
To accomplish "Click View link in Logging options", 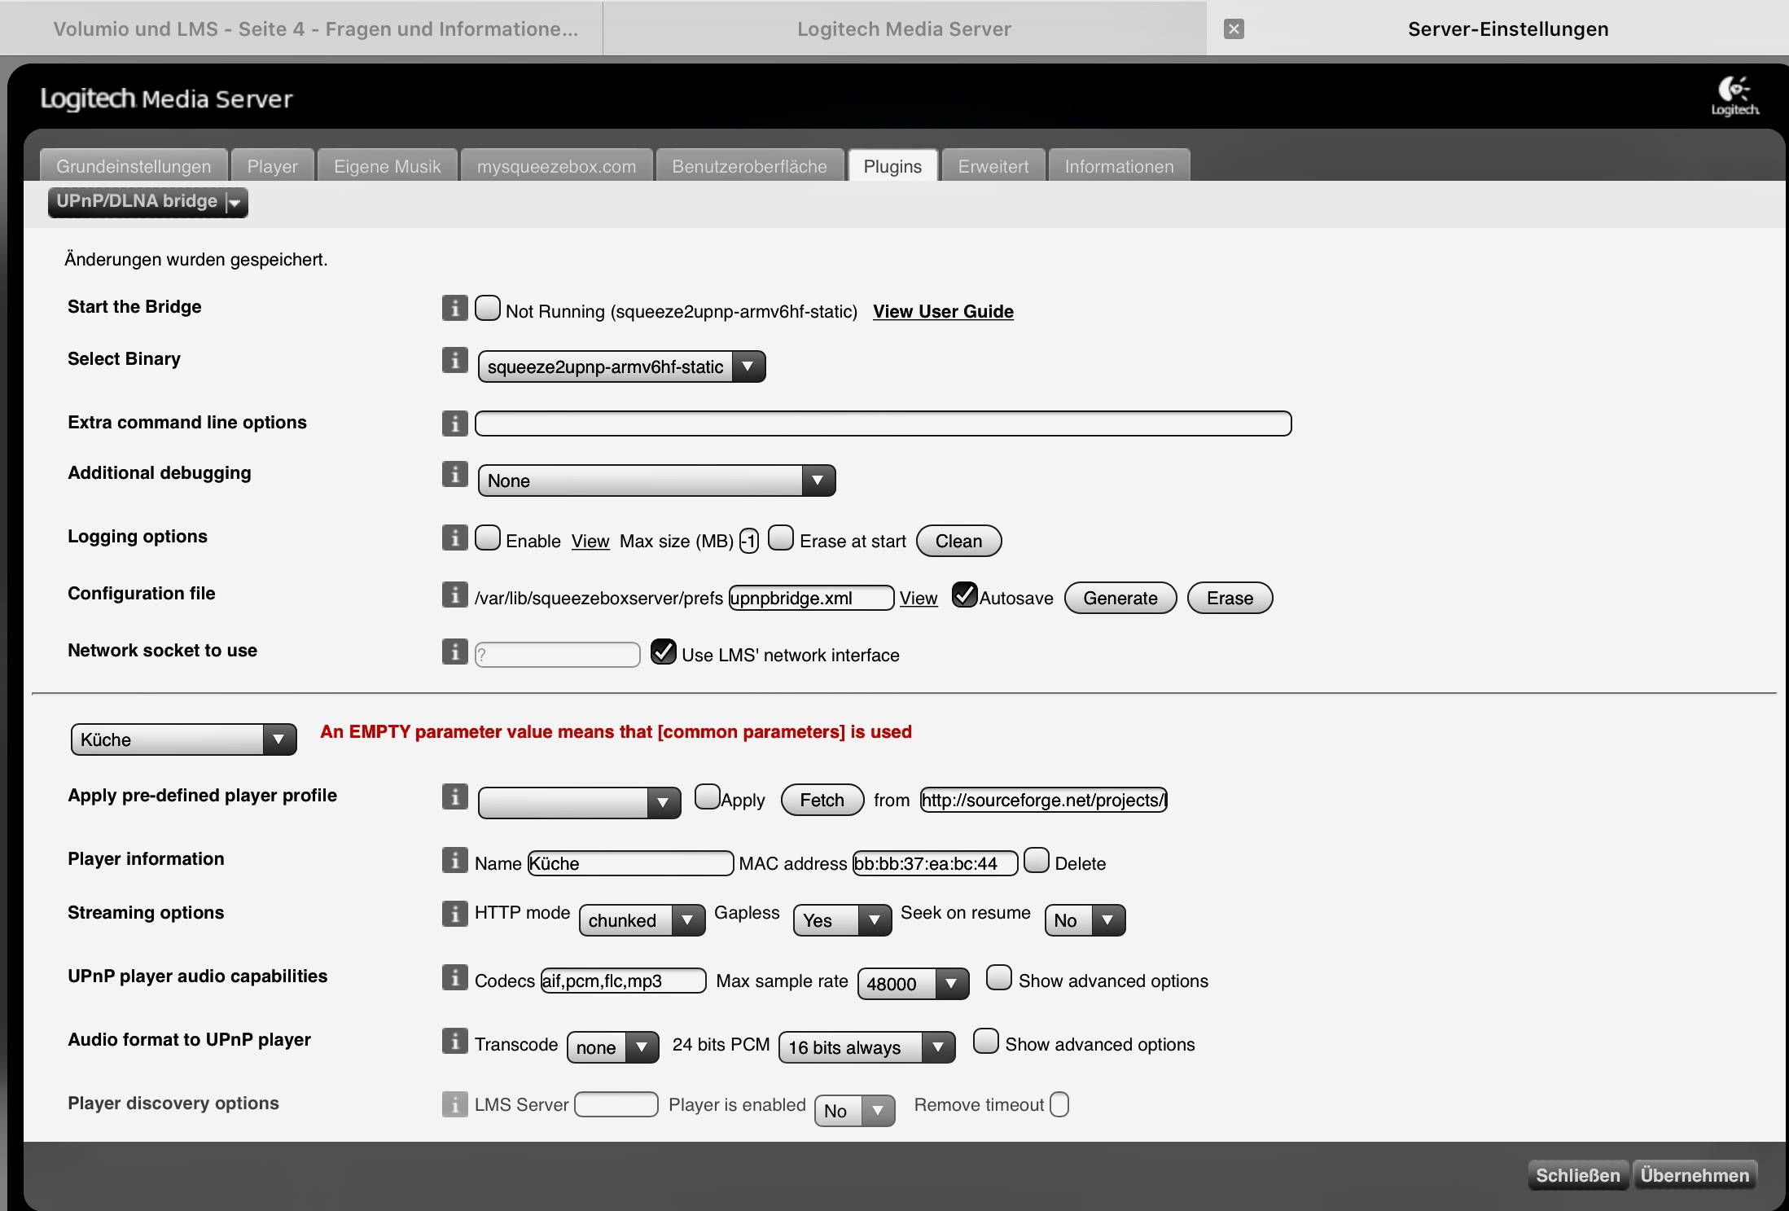I will click(590, 541).
